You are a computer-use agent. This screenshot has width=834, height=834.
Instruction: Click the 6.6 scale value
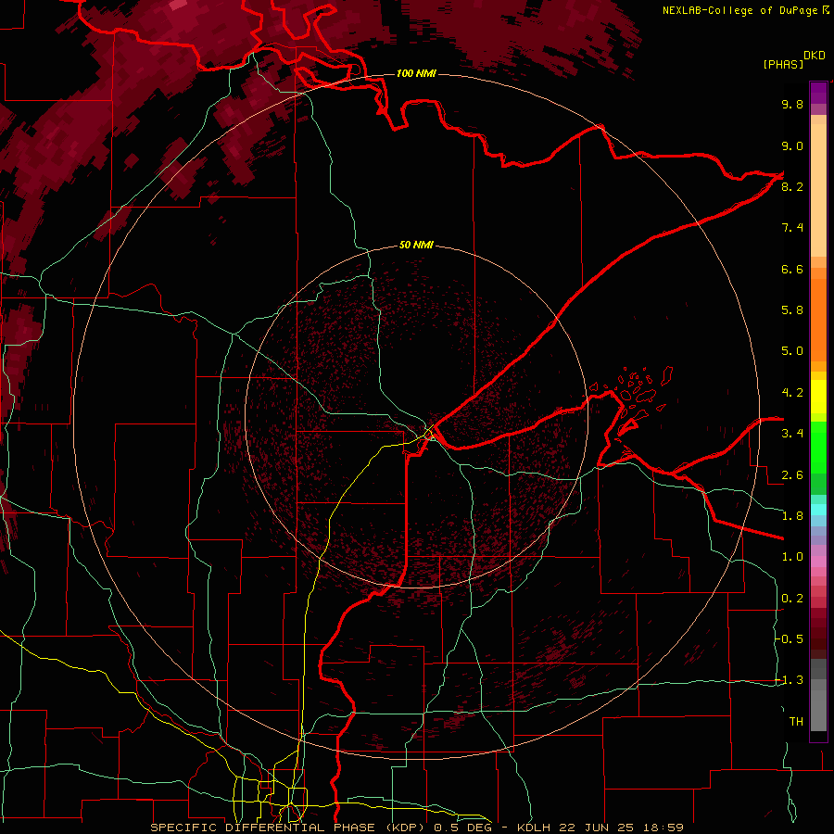tap(792, 269)
